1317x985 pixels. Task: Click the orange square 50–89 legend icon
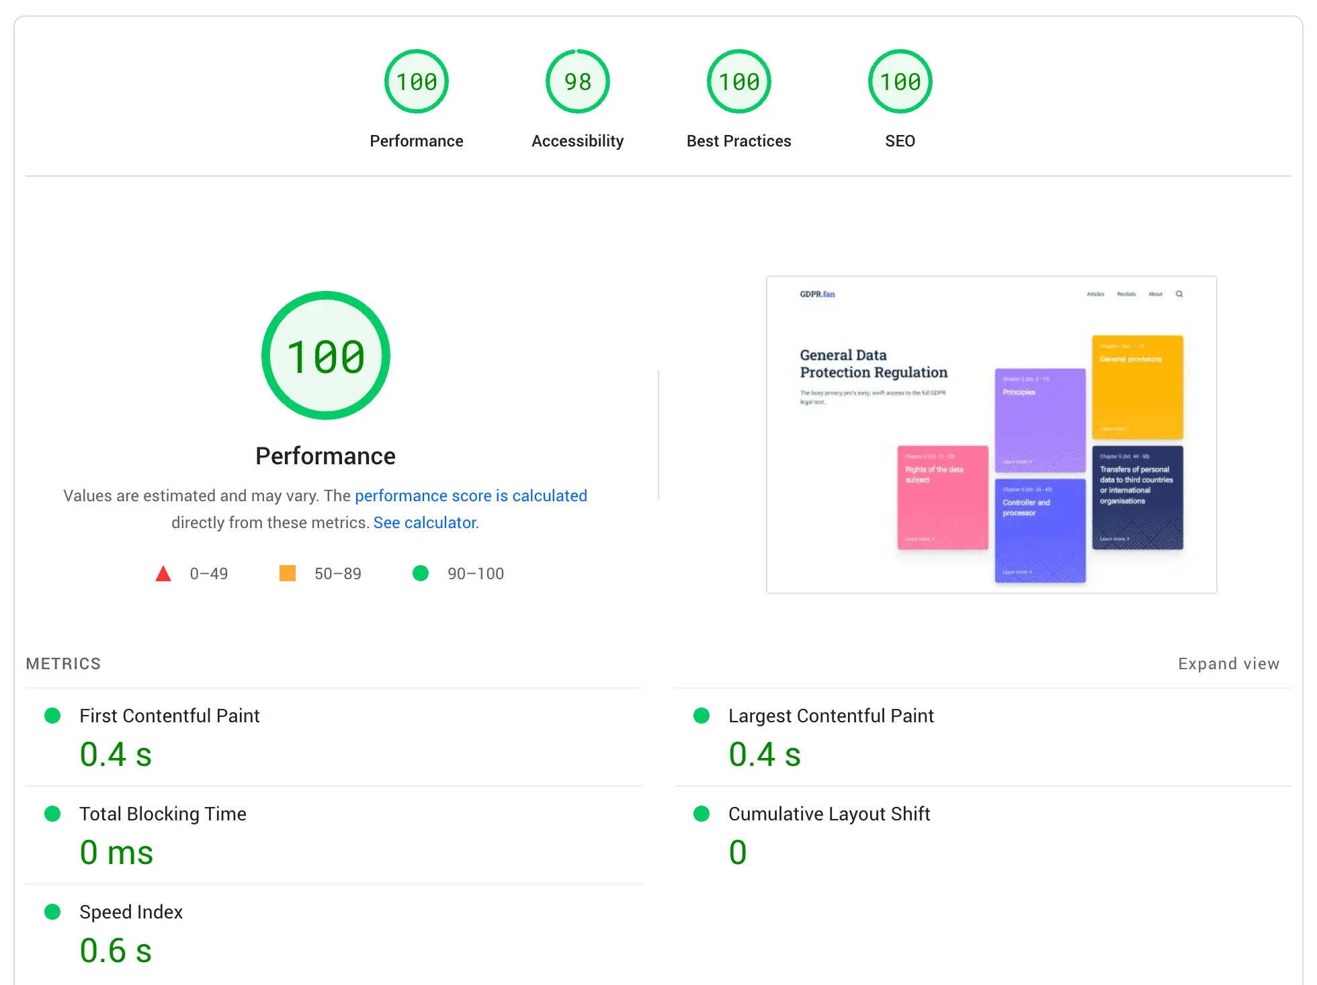(287, 573)
